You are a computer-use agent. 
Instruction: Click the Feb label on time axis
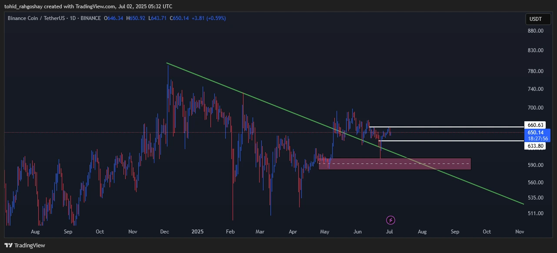coord(230,232)
